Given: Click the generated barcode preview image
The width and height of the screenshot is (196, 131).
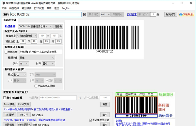Looking at the screenshot, I should click(105, 40).
